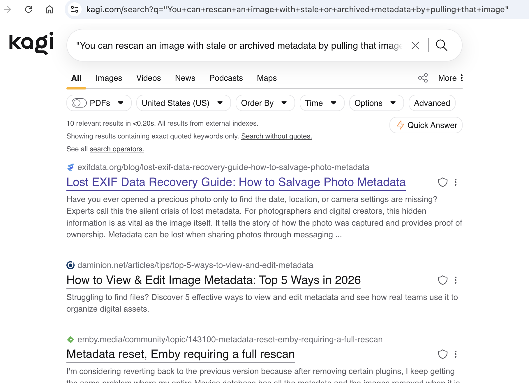Click the daminion.net URL text
Viewport: 529px width, 383px height.
tap(195, 265)
